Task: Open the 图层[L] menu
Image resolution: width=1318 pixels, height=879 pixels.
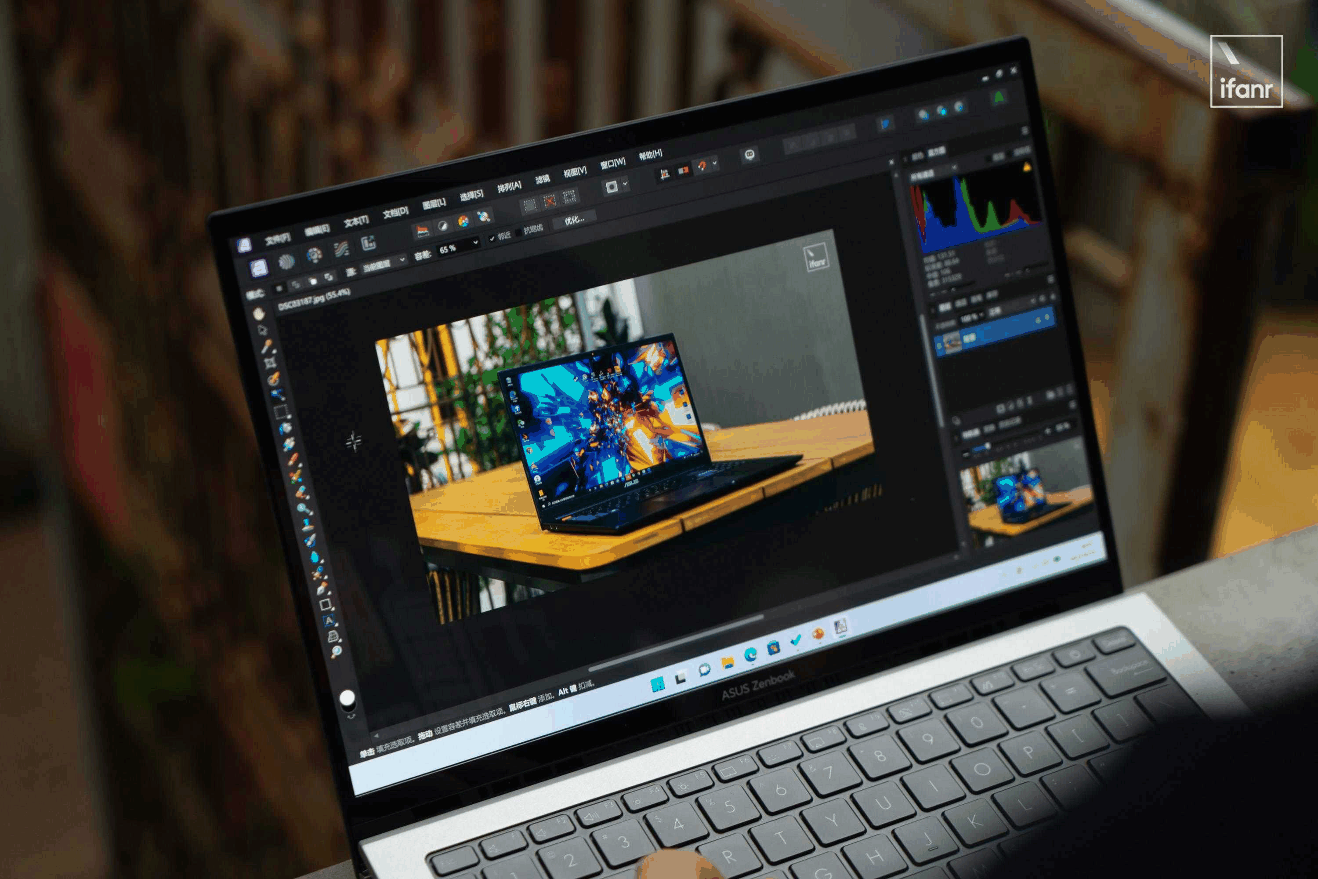Action: point(434,203)
